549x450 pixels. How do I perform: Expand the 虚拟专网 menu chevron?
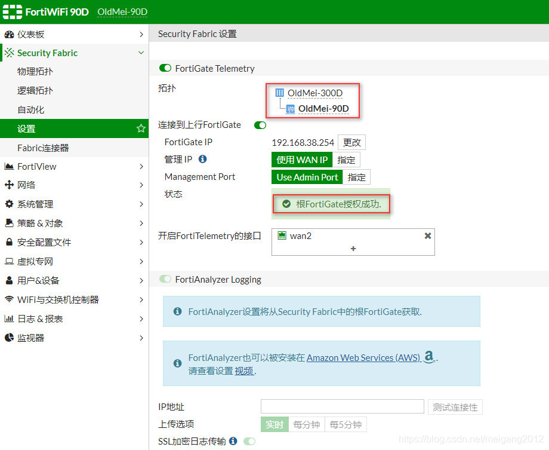[x=141, y=261]
